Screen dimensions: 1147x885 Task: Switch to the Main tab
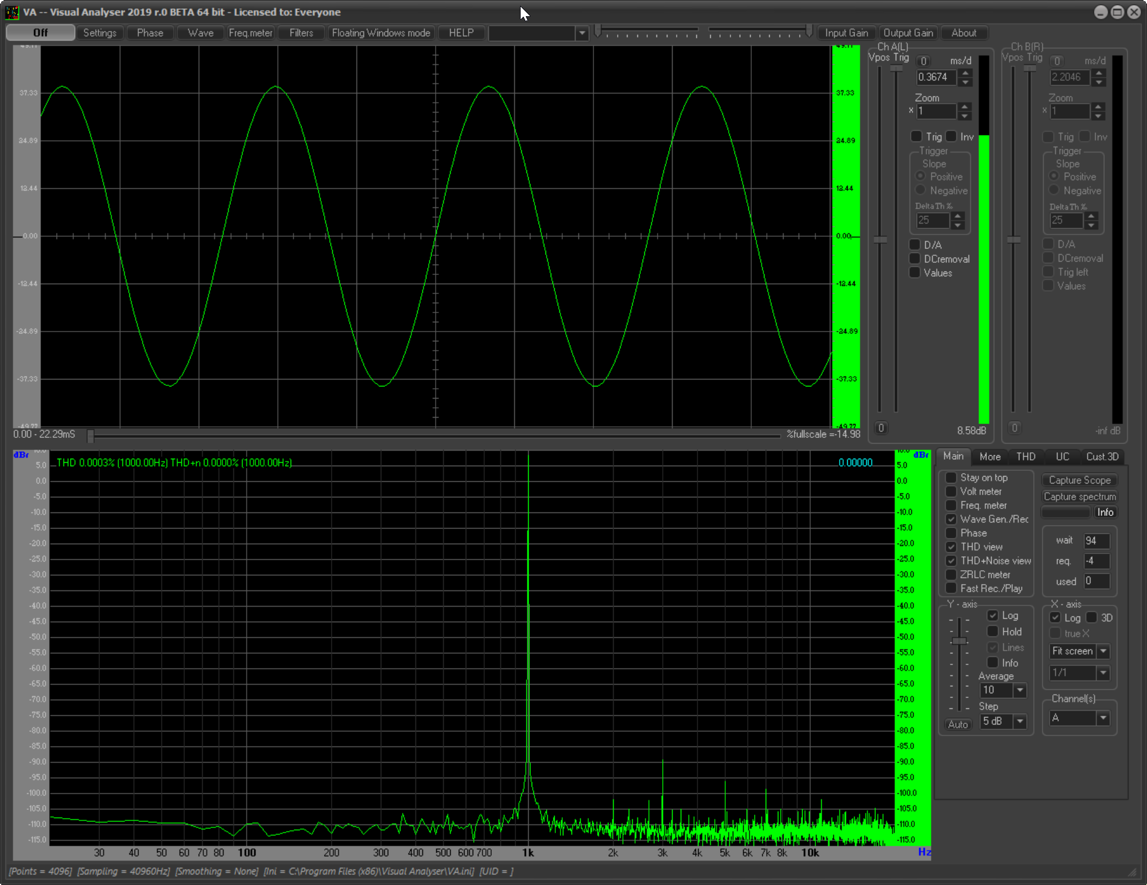point(953,456)
